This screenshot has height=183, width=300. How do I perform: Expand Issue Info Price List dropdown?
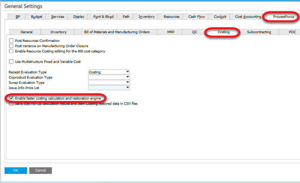click(x=128, y=88)
